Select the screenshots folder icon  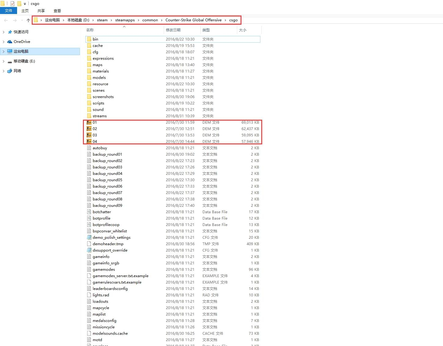pos(89,97)
